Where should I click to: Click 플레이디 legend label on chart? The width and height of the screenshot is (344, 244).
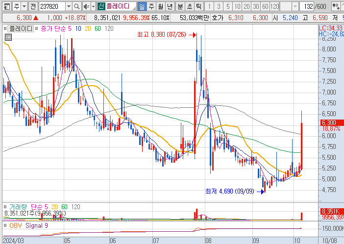pos(21,28)
